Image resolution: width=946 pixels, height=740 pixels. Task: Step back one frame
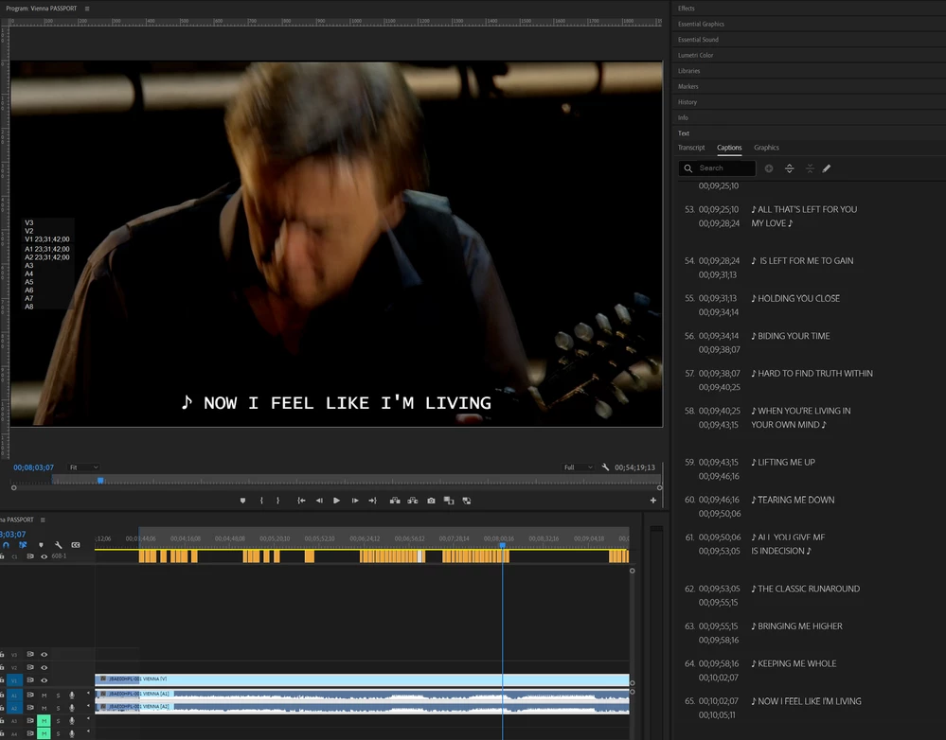(319, 501)
